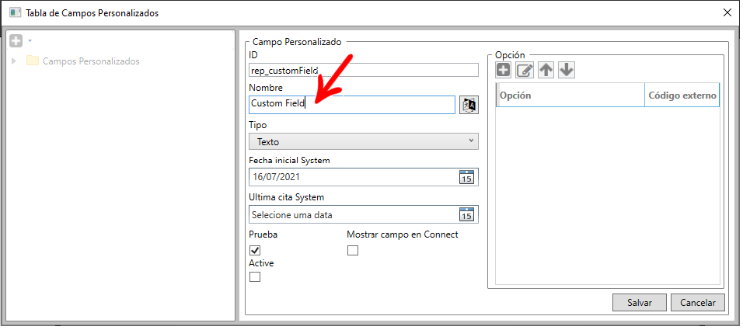Select the Campos Personalizados folder
Viewport: 743px width, 330px height.
90,61
